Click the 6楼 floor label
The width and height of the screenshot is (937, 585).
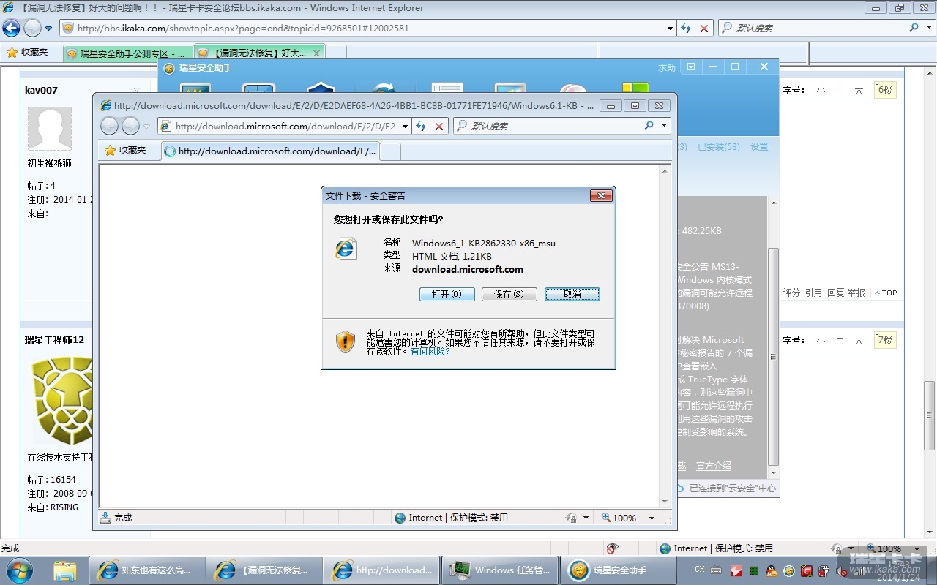pyautogui.click(x=886, y=90)
